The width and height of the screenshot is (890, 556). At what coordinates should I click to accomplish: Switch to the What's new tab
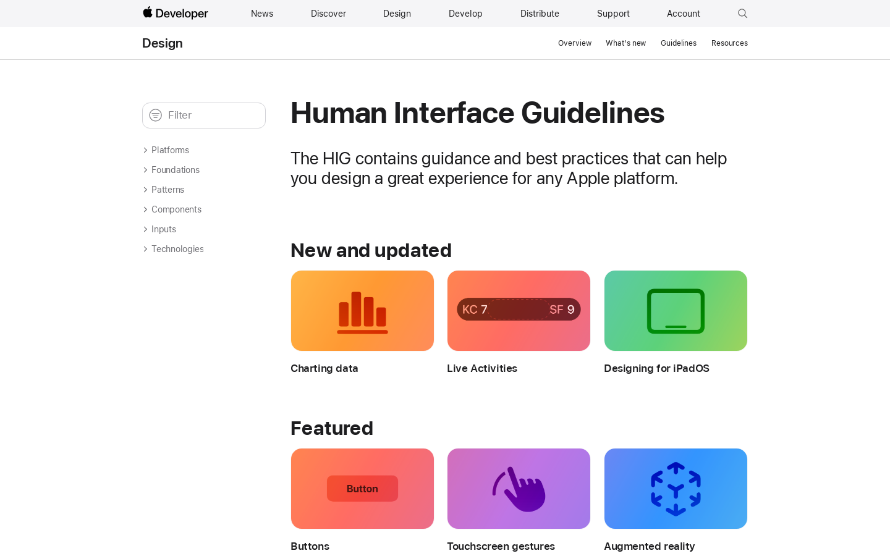(x=625, y=43)
